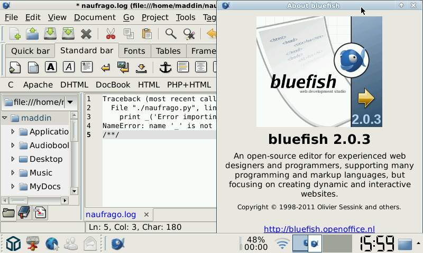Image resolution: width=423 pixels, height=253 pixels.
Task: Click the Cut scissors icon
Action: (111, 34)
